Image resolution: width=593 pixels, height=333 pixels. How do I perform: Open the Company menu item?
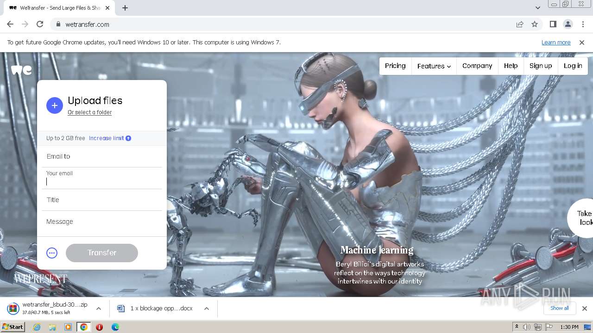tap(477, 66)
